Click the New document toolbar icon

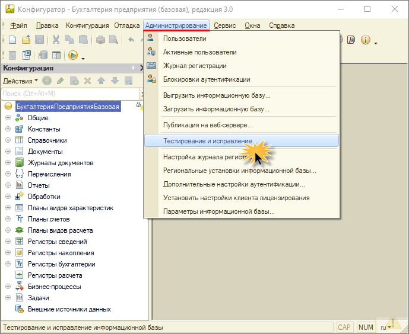pyautogui.click(x=12, y=40)
